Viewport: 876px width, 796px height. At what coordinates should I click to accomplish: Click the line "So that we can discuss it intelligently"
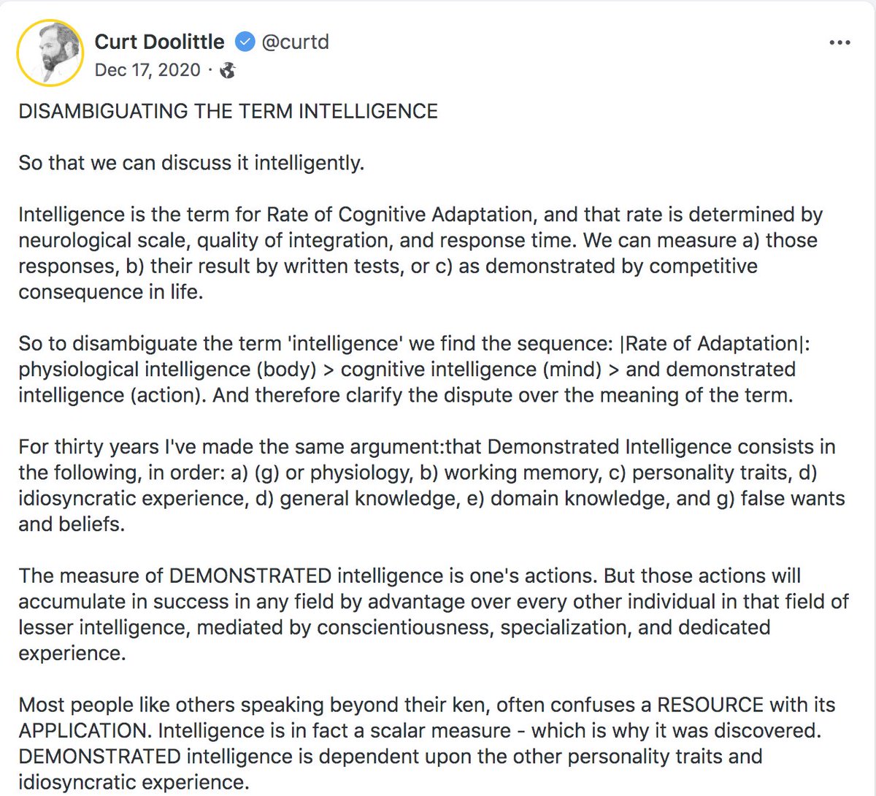click(x=191, y=162)
